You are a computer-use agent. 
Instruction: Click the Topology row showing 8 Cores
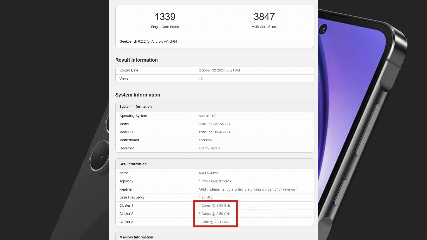(215, 181)
